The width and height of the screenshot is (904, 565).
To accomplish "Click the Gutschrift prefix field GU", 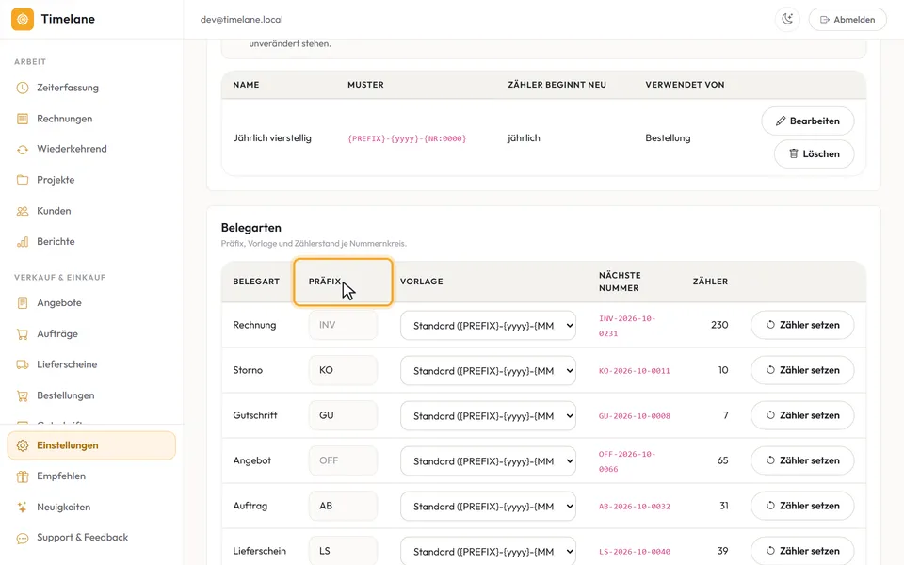I will (343, 415).
